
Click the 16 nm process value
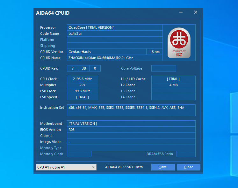click(155, 52)
